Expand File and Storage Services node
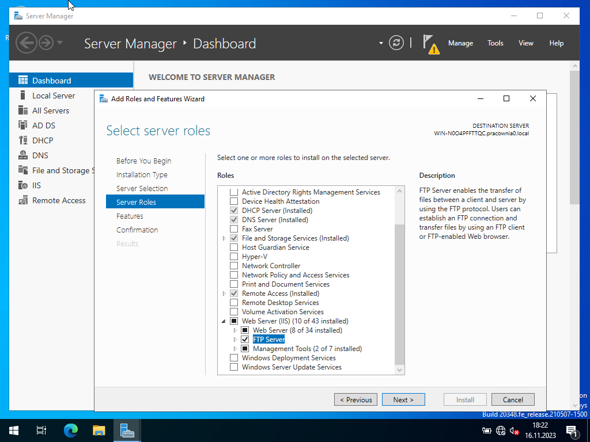The image size is (590, 442). pyautogui.click(x=224, y=238)
